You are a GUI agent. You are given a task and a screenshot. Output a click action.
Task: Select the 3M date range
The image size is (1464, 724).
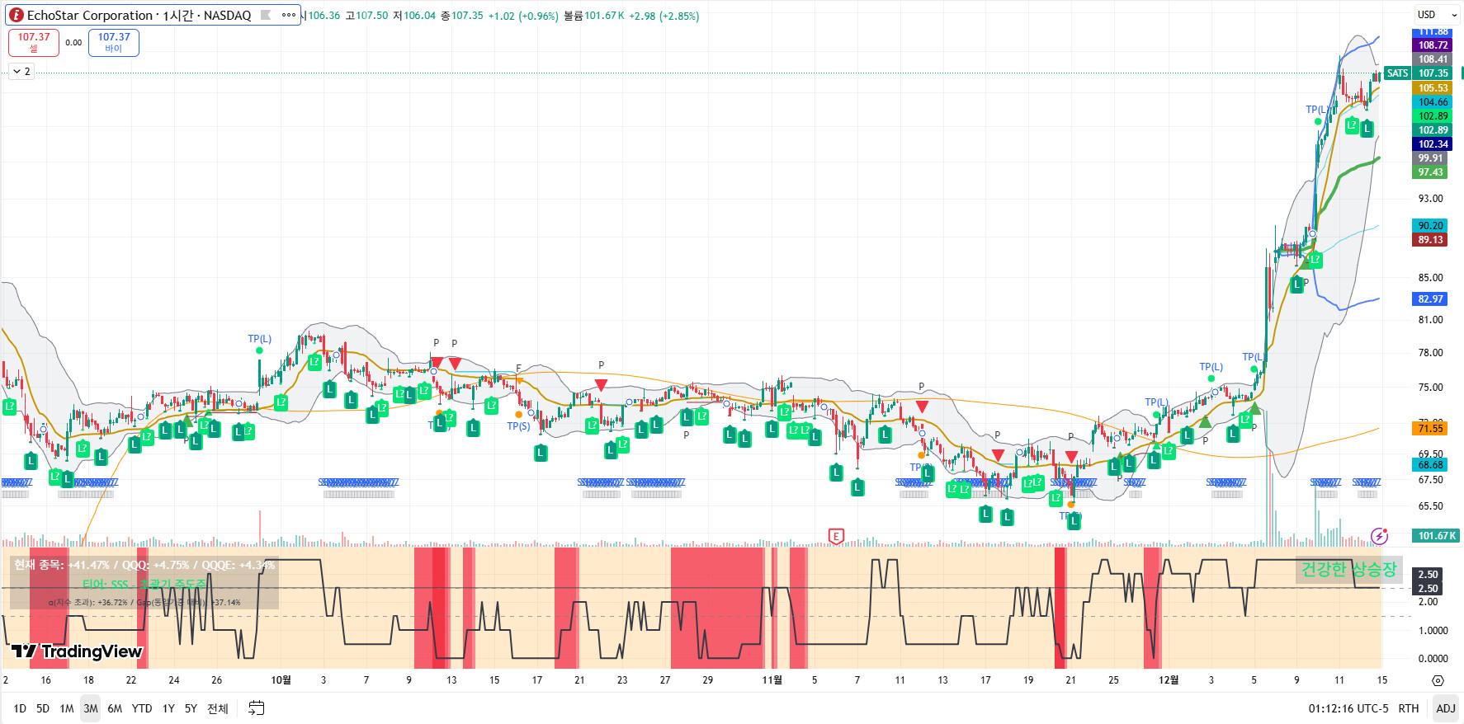[x=91, y=708]
